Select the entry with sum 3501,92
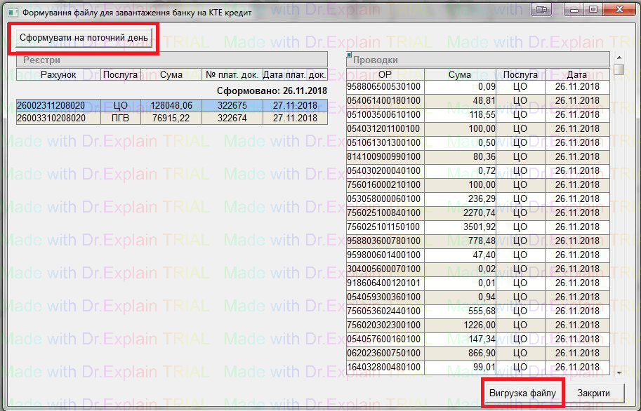This screenshot has width=641, height=411. coord(460,227)
